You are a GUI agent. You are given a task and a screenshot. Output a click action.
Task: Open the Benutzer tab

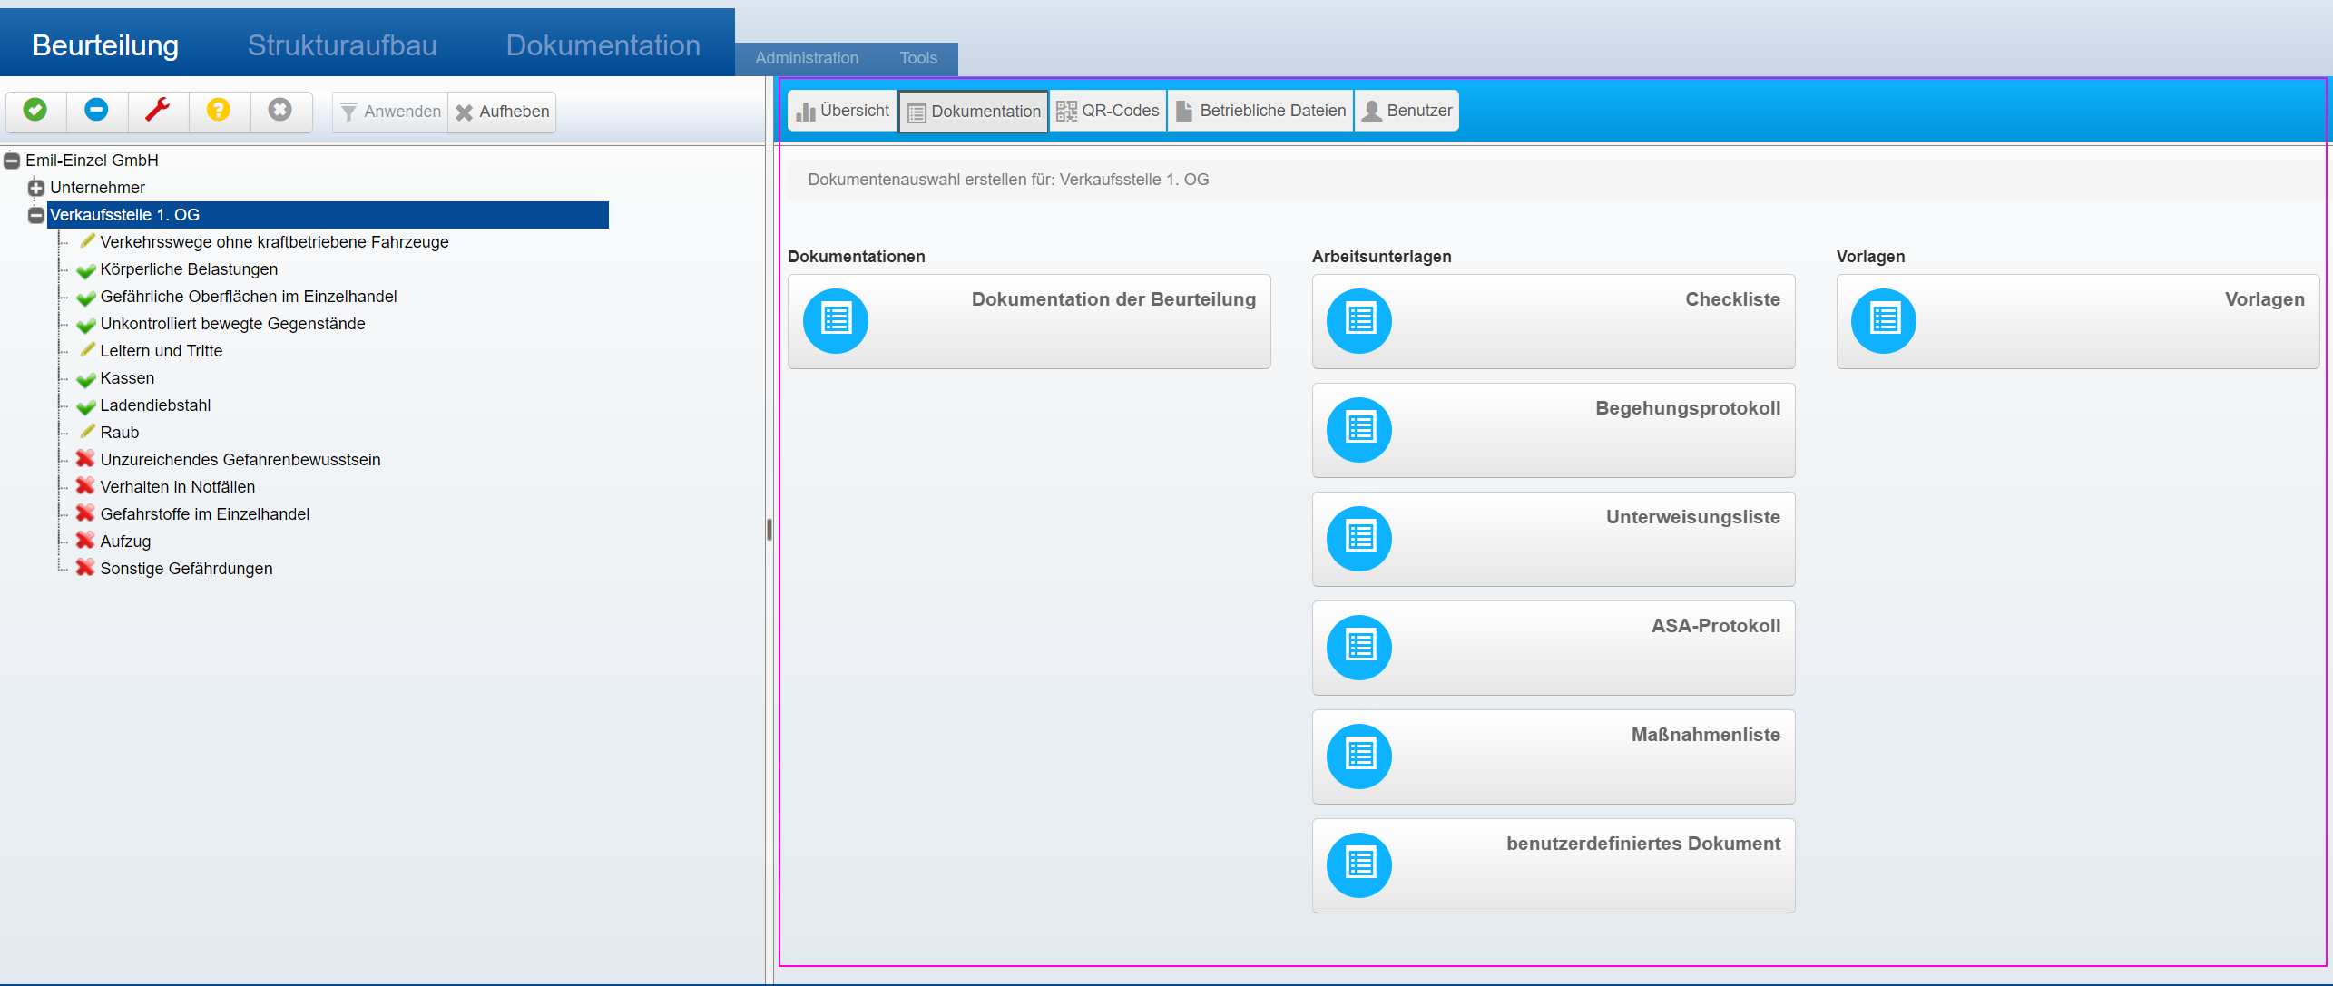pos(1407,111)
